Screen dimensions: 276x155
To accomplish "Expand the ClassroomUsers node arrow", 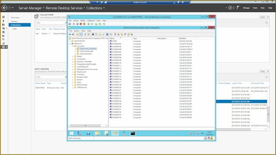I will coord(75,54).
